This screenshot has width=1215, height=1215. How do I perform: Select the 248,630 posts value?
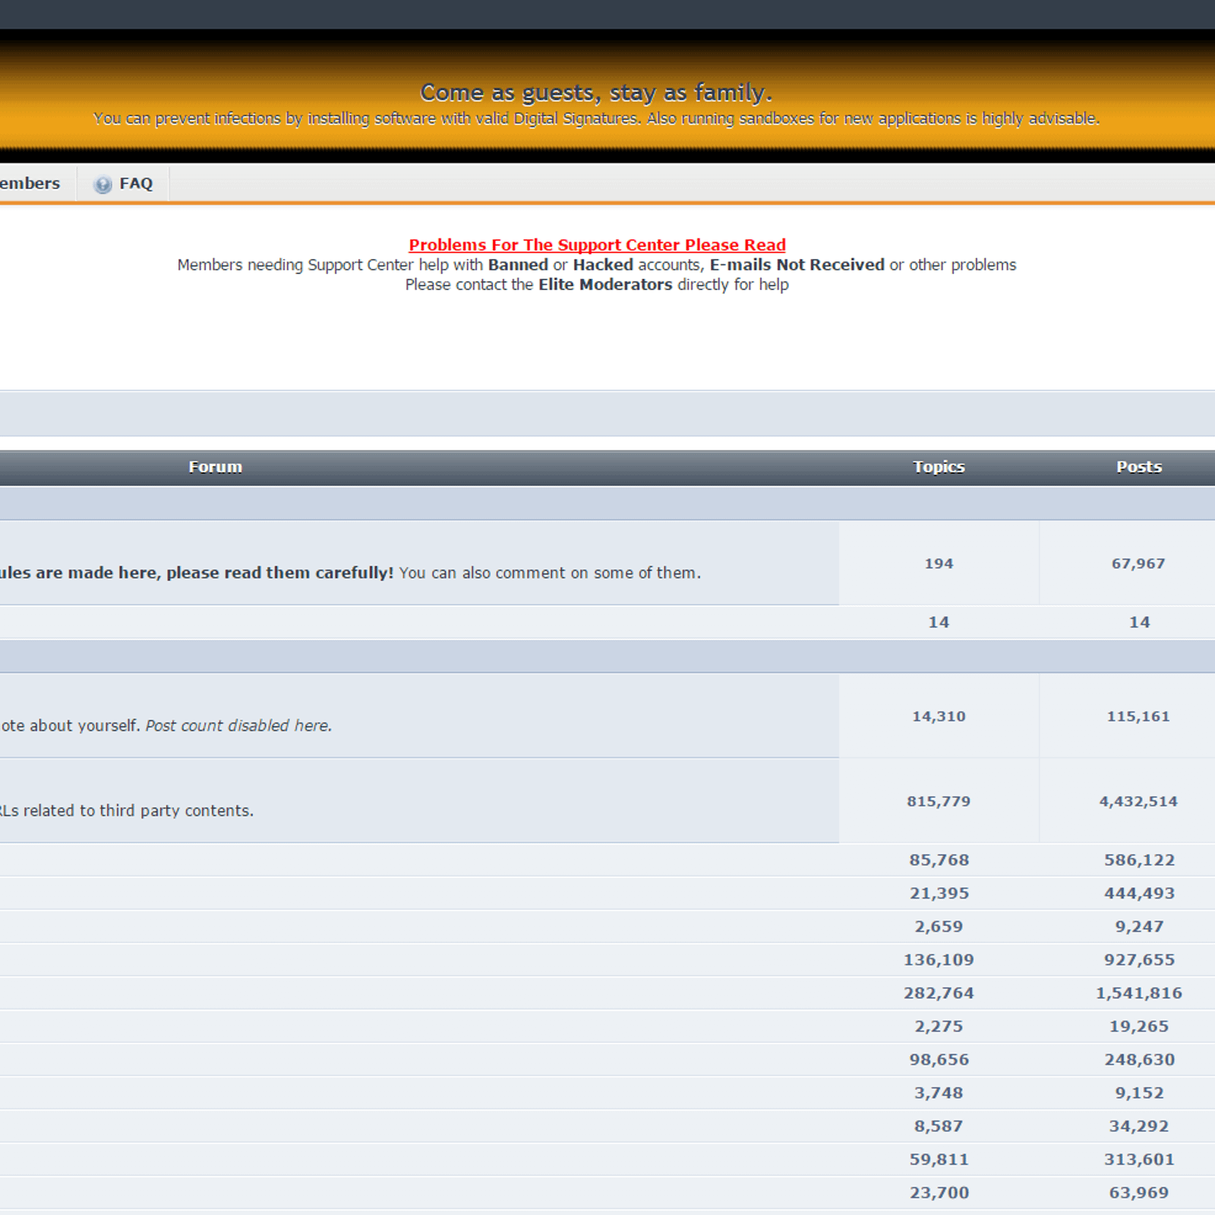[x=1139, y=1059]
